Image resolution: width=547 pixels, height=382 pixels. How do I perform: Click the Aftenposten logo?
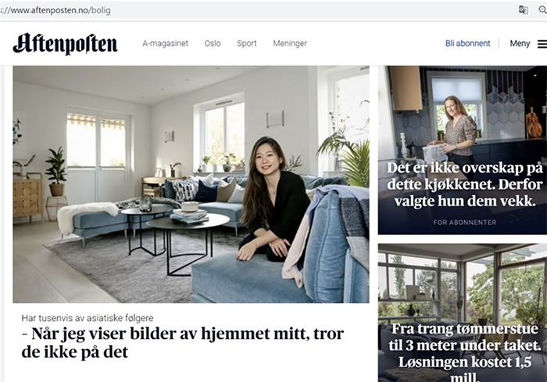(x=65, y=44)
